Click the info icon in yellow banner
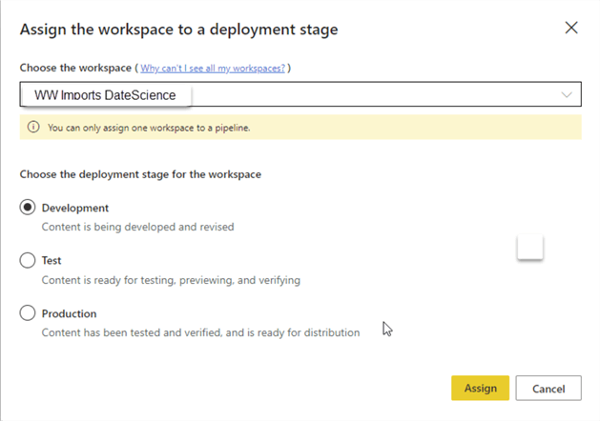The height and width of the screenshot is (421, 600). coord(33,128)
